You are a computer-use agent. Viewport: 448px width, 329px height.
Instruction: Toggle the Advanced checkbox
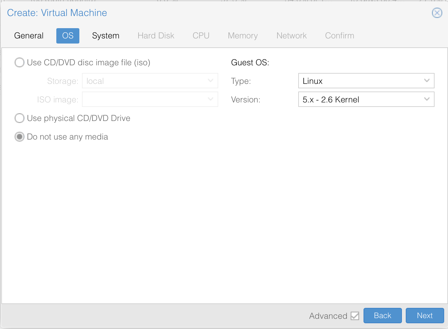(355, 316)
